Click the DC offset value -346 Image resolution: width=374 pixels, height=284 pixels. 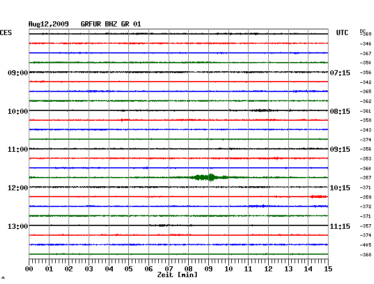365,44
